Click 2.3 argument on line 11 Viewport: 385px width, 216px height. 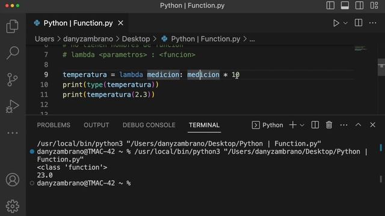(141, 95)
